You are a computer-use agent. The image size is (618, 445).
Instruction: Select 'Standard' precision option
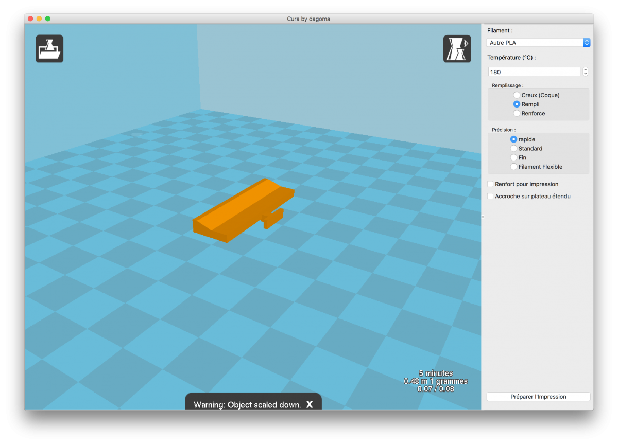tap(526, 149)
